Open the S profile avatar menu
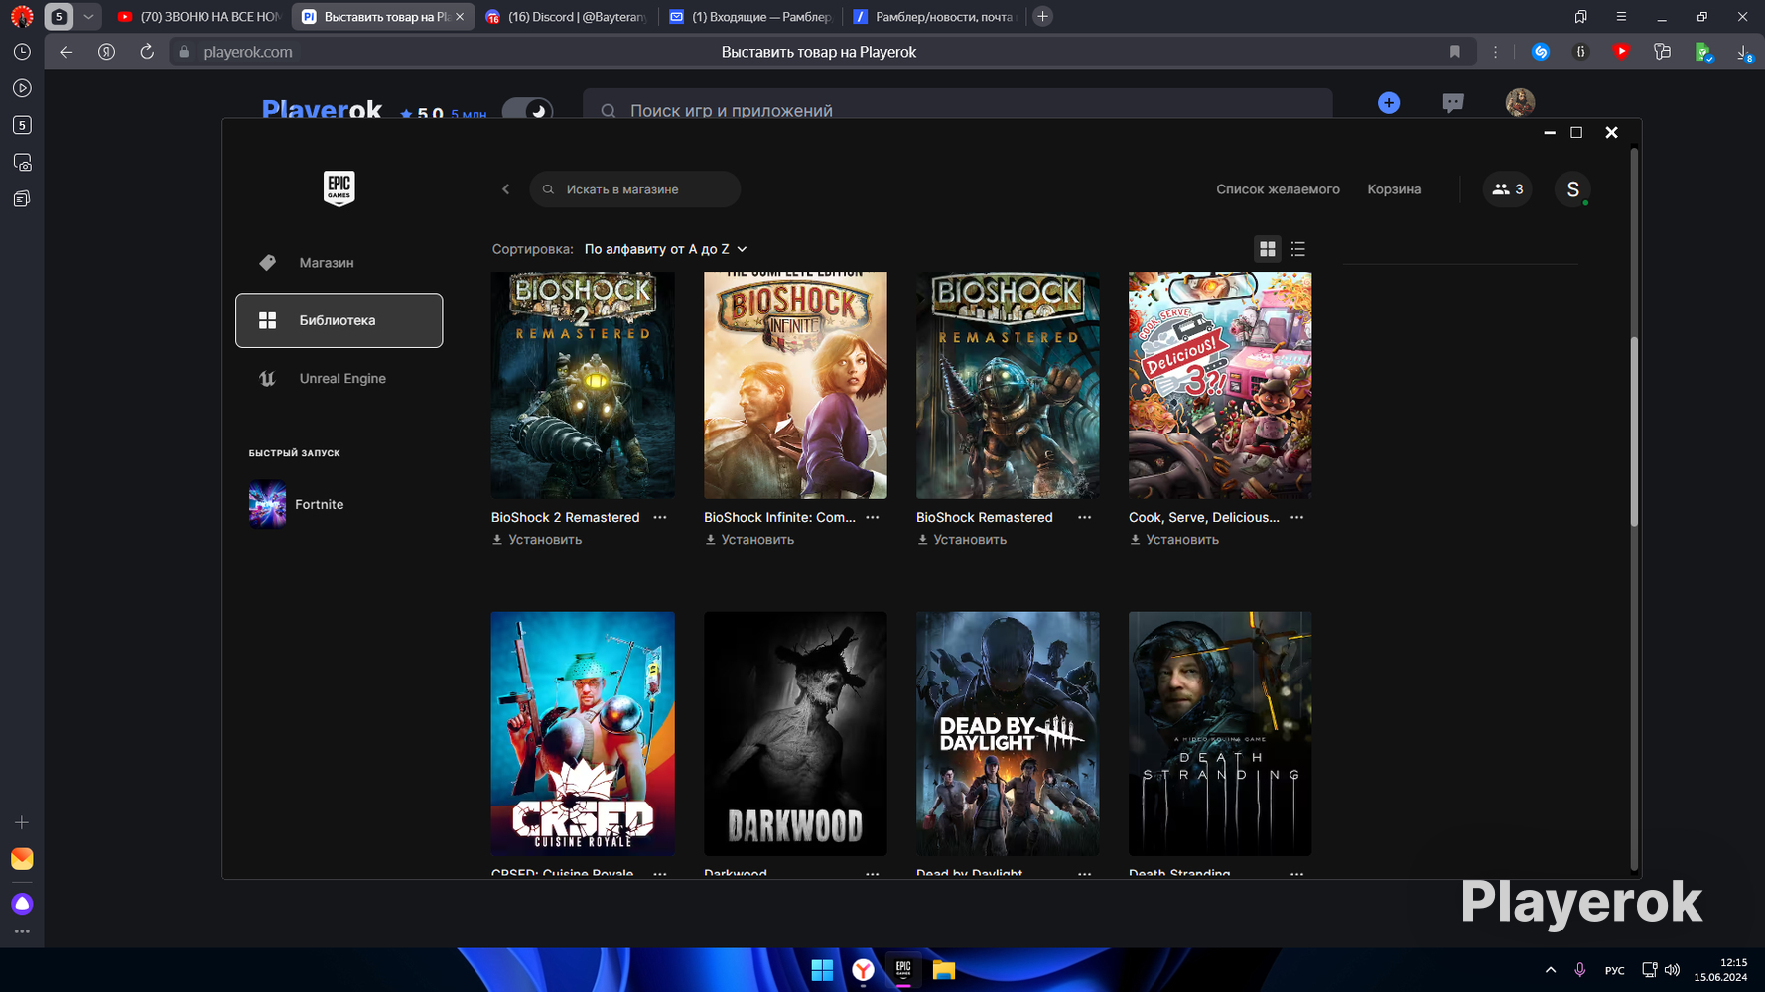 (x=1572, y=189)
